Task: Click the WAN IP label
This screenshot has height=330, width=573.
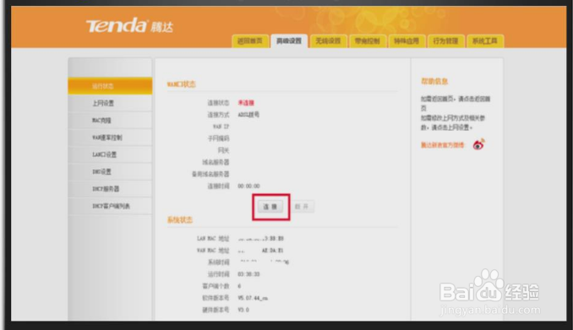Action: (221, 127)
